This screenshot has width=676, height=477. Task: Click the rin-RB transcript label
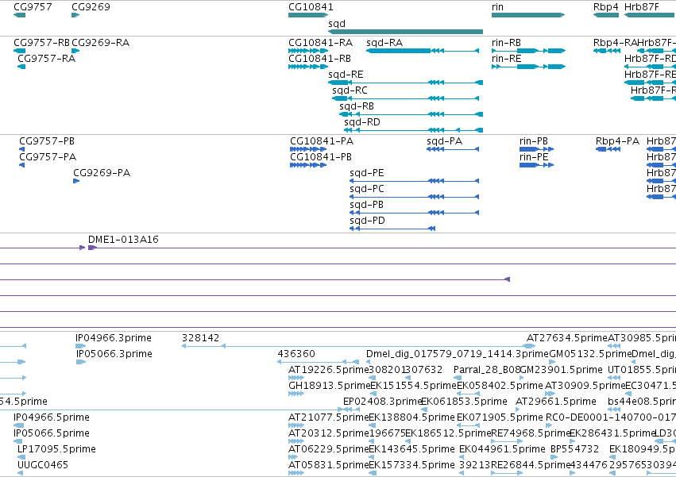tap(506, 43)
